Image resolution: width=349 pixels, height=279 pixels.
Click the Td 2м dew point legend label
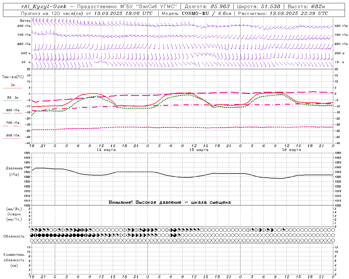pyautogui.click(x=13, y=97)
